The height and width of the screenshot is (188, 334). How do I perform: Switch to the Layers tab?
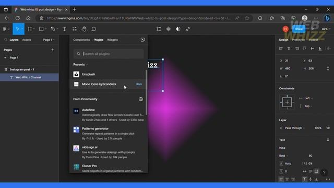point(14,40)
